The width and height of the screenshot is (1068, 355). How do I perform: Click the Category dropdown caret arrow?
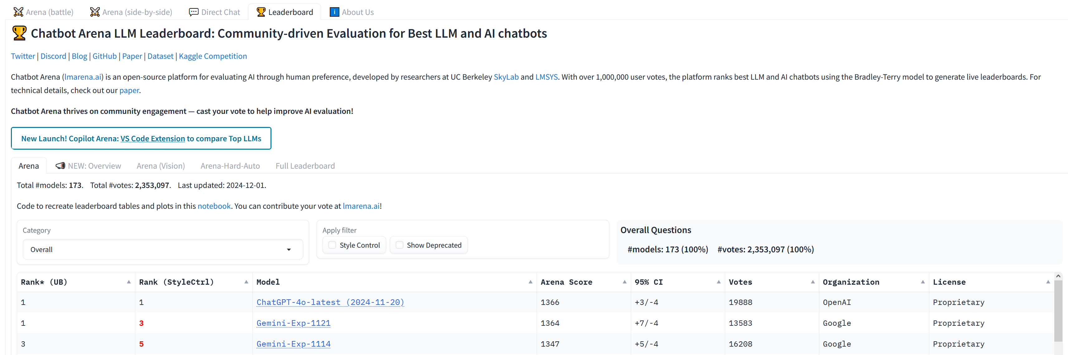[x=289, y=250]
